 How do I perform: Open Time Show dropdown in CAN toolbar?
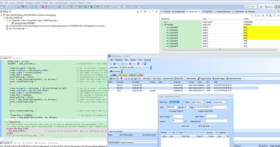(x=147, y=78)
